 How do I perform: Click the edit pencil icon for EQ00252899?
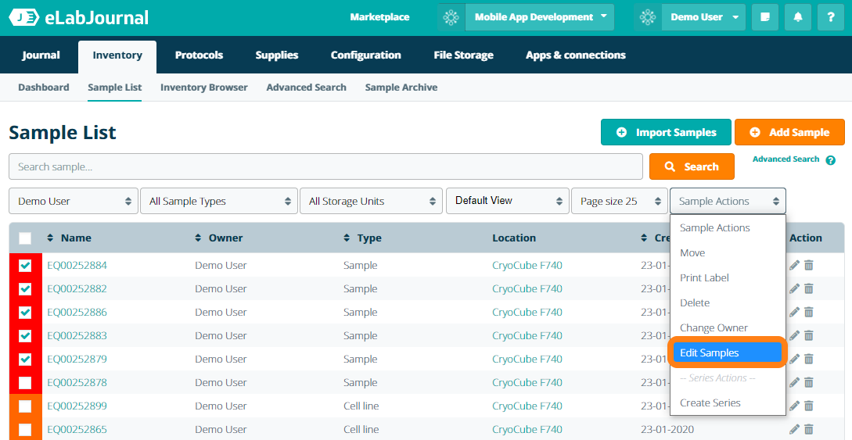(794, 406)
